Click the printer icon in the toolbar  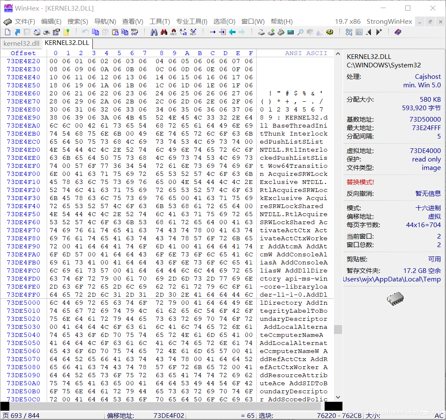47,32
